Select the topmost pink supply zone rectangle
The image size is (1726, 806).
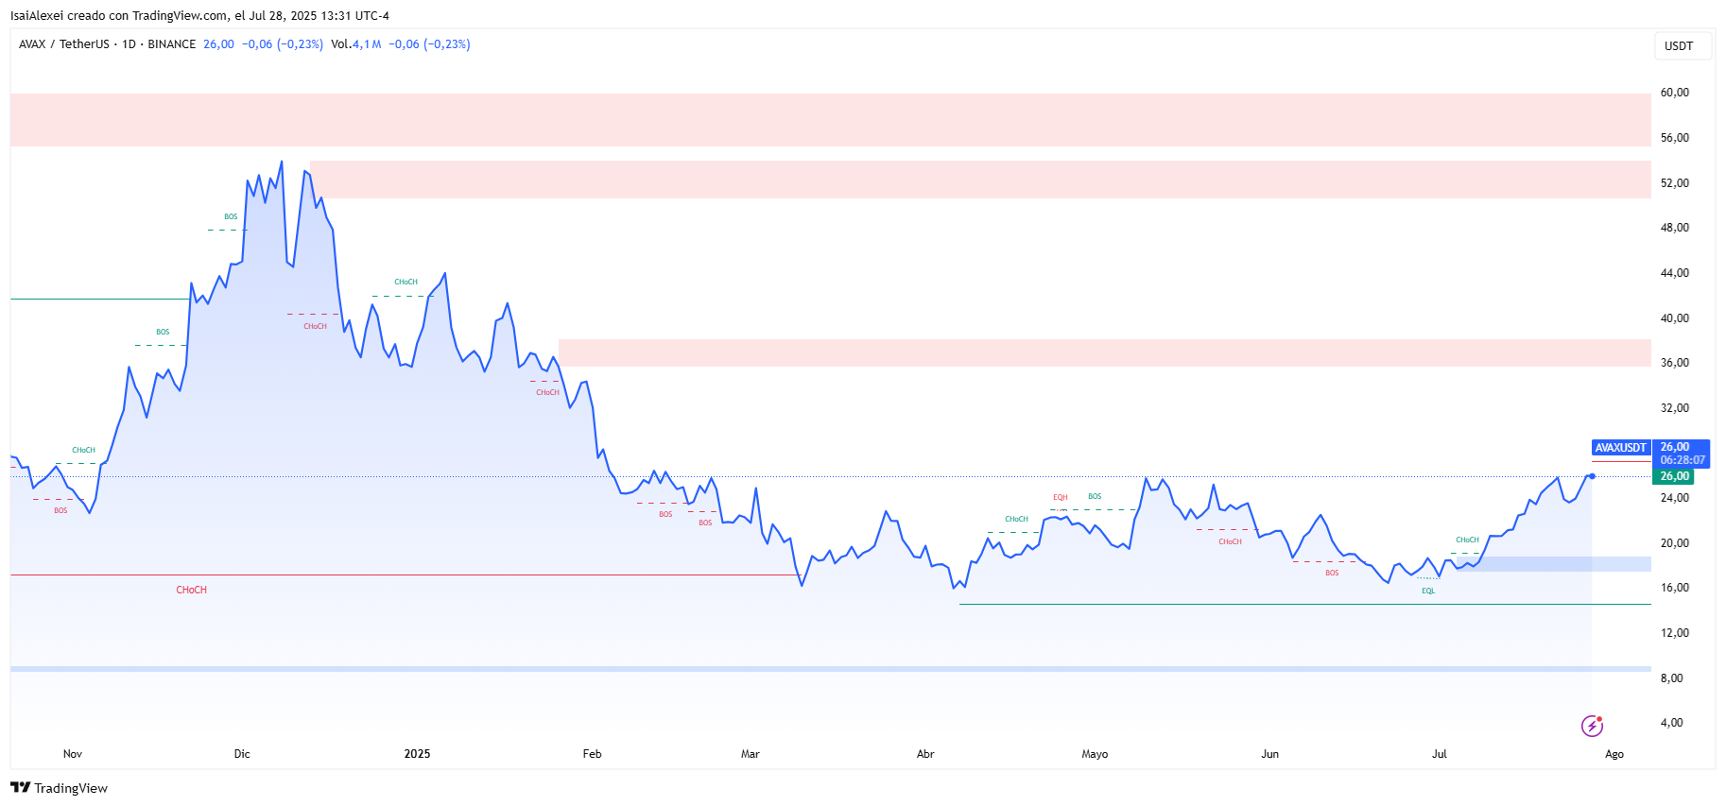(831, 120)
